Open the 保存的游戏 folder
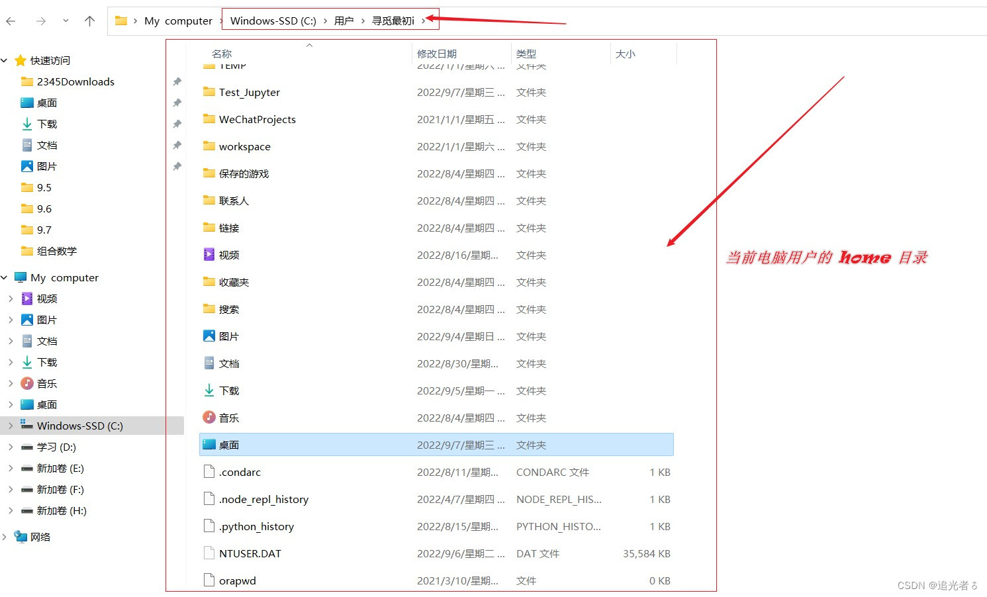This screenshot has height=597, width=987. (243, 173)
